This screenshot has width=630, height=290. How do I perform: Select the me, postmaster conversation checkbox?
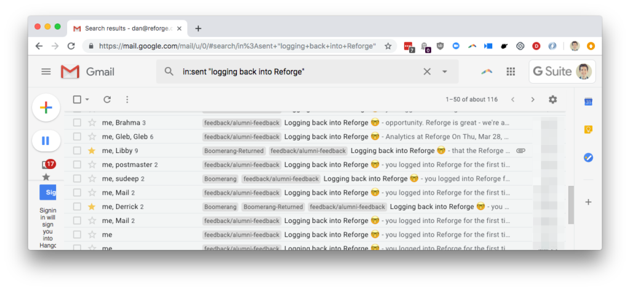pyautogui.click(x=77, y=165)
